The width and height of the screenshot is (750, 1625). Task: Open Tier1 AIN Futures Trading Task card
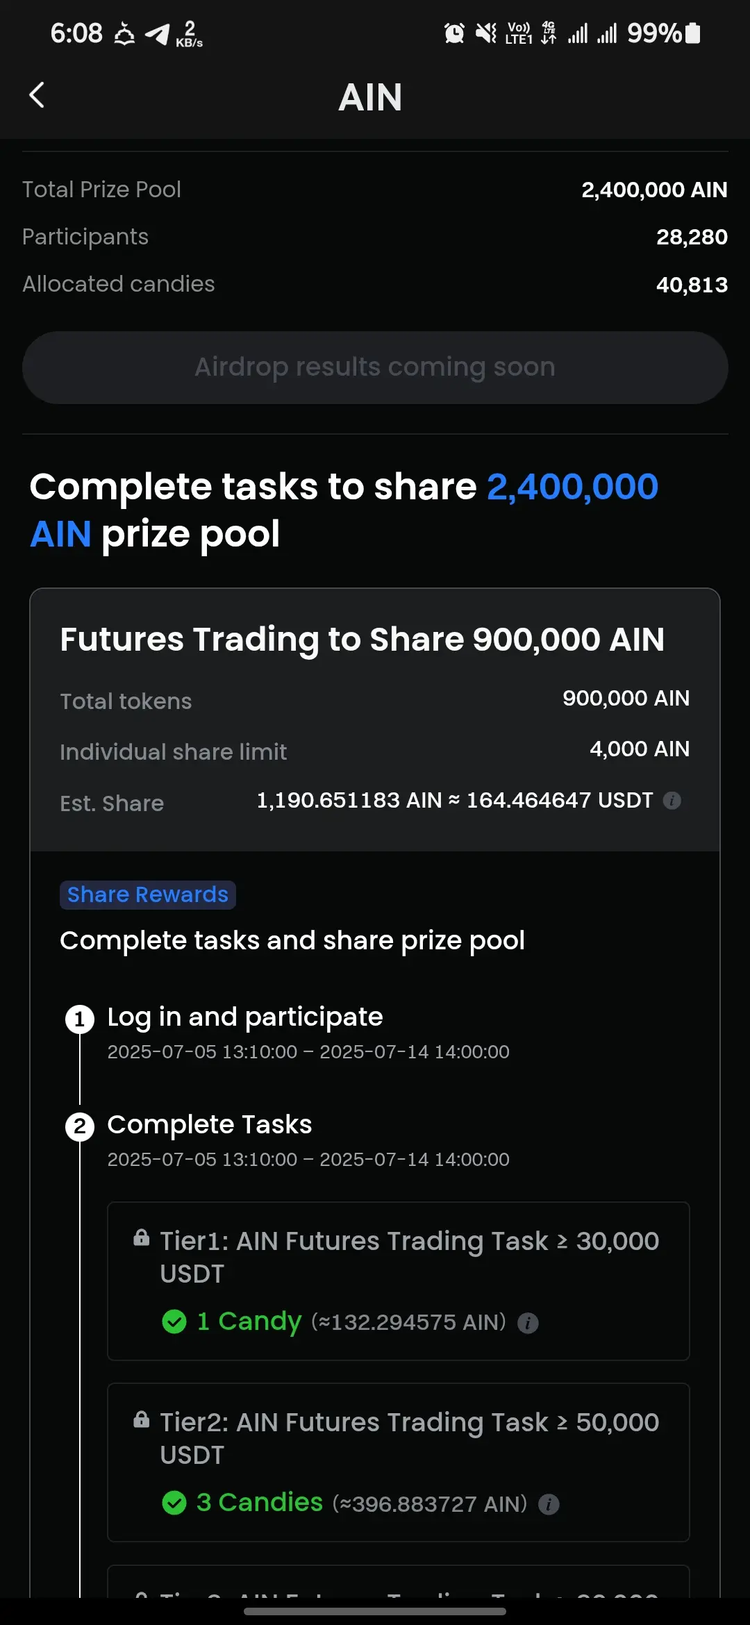pyautogui.click(x=398, y=1281)
